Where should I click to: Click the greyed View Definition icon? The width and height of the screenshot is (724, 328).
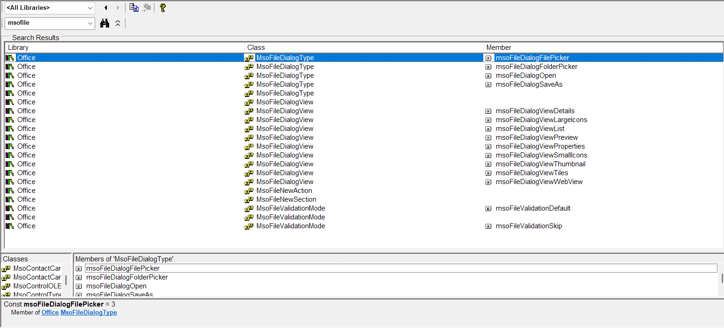pyautogui.click(x=147, y=7)
